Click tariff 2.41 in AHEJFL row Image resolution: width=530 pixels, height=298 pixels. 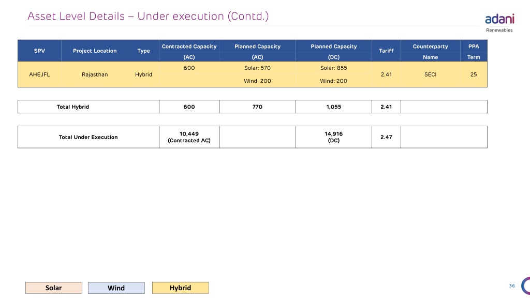coord(386,74)
